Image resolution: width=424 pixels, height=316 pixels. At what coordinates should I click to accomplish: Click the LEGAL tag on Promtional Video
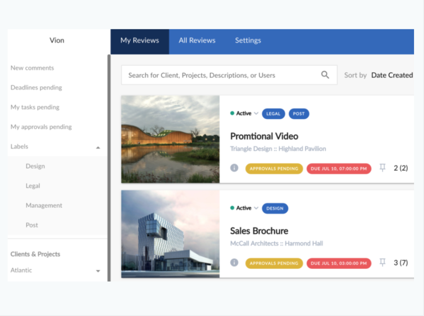(x=273, y=113)
